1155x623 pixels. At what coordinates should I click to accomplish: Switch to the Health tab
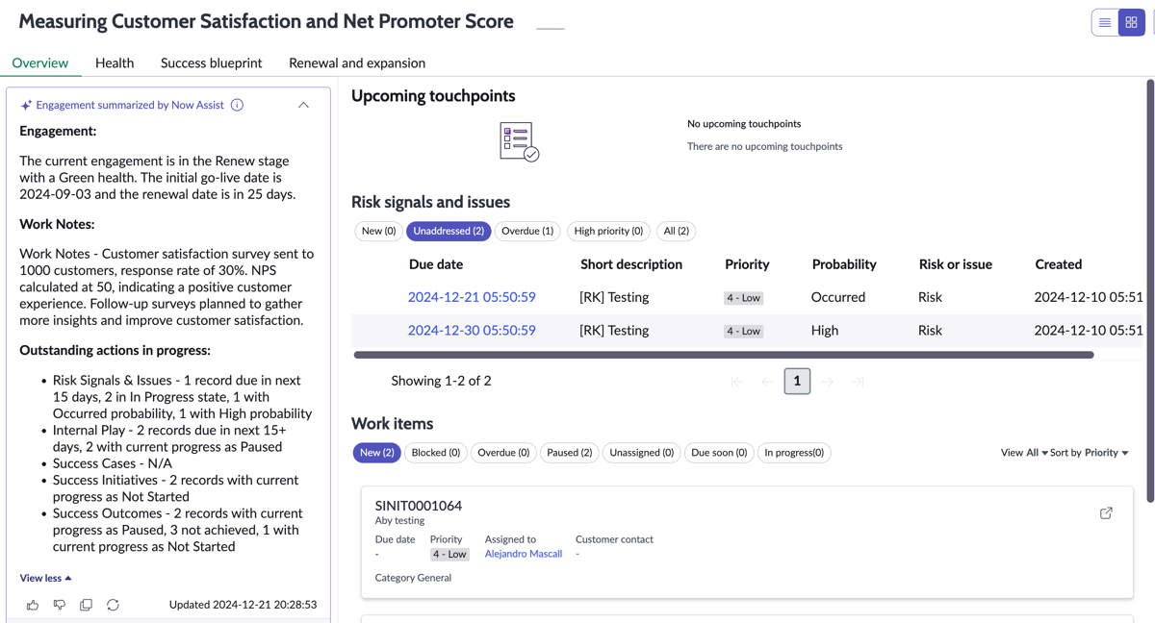click(115, 62)
